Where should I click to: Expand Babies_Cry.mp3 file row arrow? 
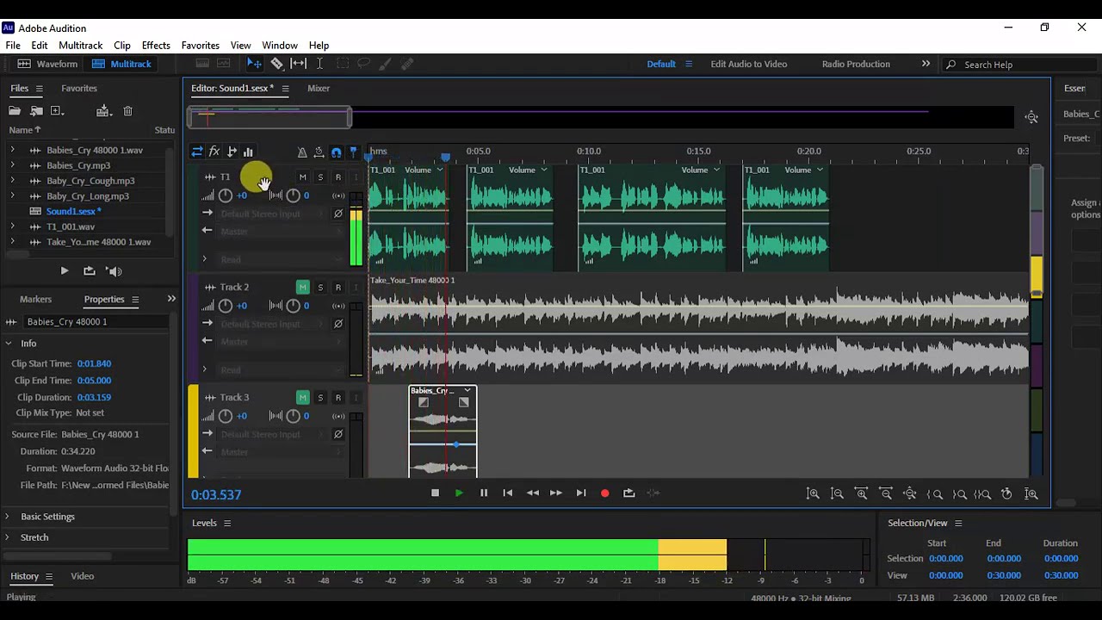tap(12, 165)
